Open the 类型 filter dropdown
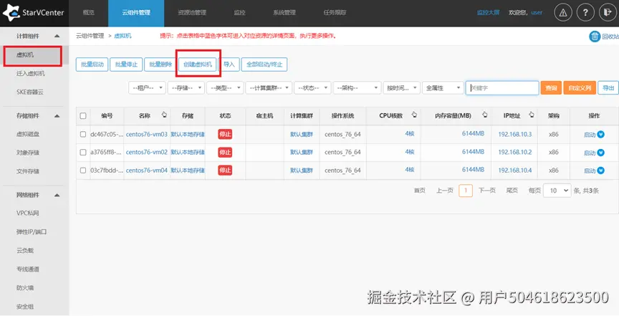This screenshot has height=316, width=619. tap(225, 87)
